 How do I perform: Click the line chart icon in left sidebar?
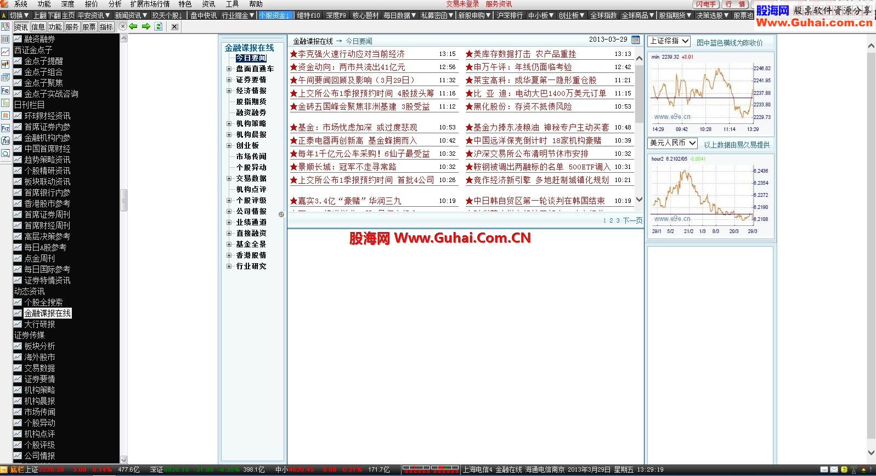click(x=5, y=52)
